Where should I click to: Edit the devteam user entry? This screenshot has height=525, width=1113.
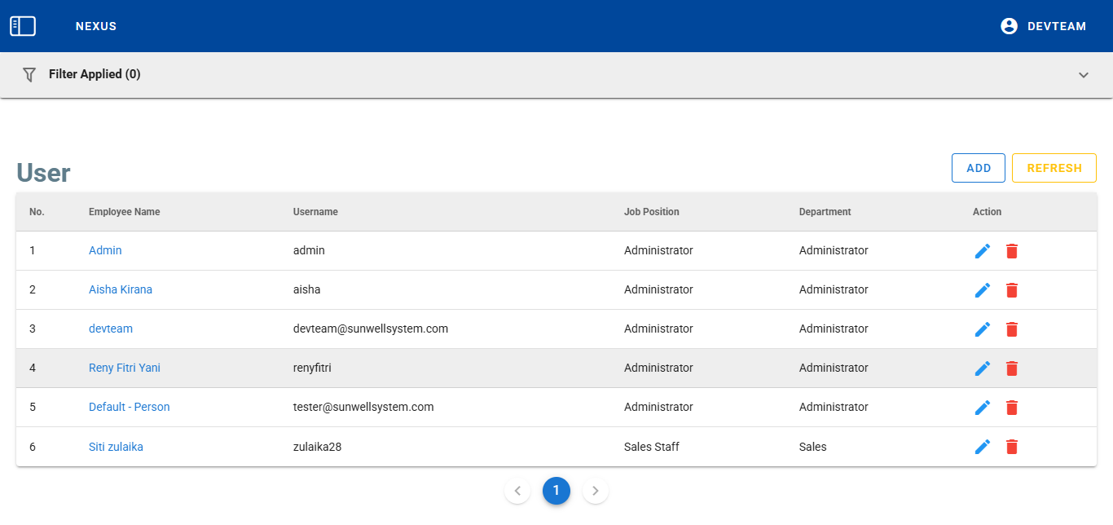coord(983,329)
